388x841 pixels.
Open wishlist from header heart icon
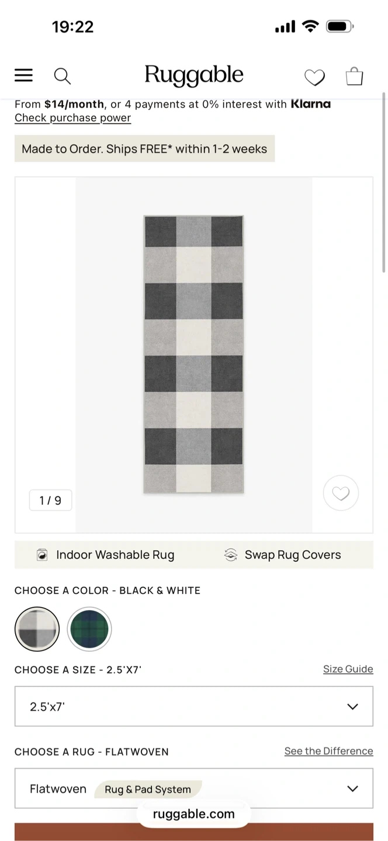tap(314, 77)
